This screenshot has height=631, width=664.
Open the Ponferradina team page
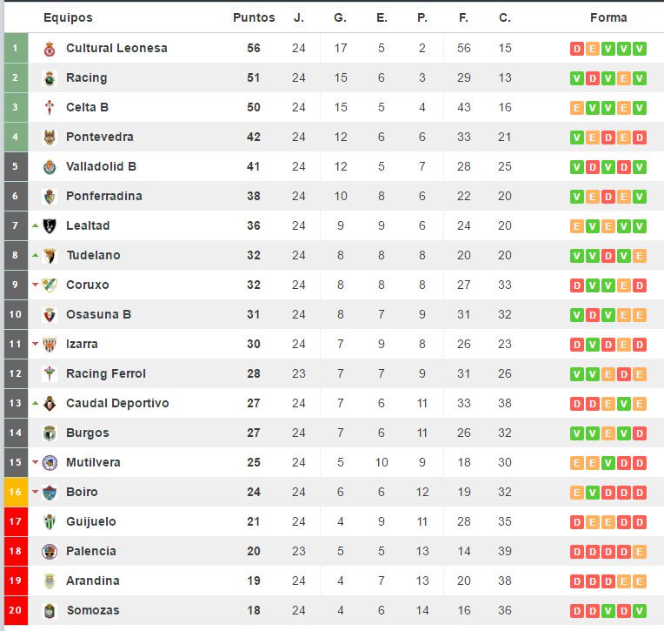point(104,196)
